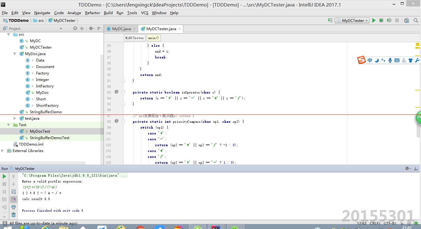This screenshot has width=421, height=229.
Task: Expand the test.java node
Action: pyautogui.click(x=15, y=118)
